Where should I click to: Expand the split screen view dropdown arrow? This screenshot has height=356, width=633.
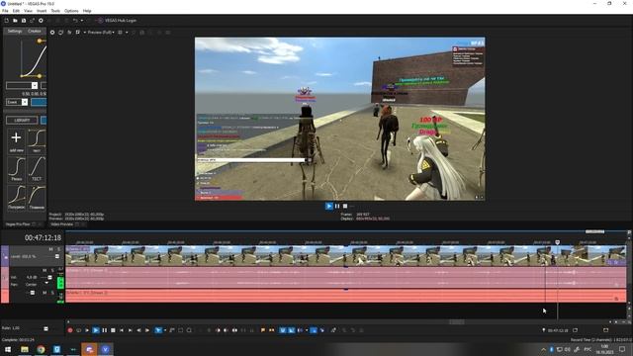(x=84, y=33)
